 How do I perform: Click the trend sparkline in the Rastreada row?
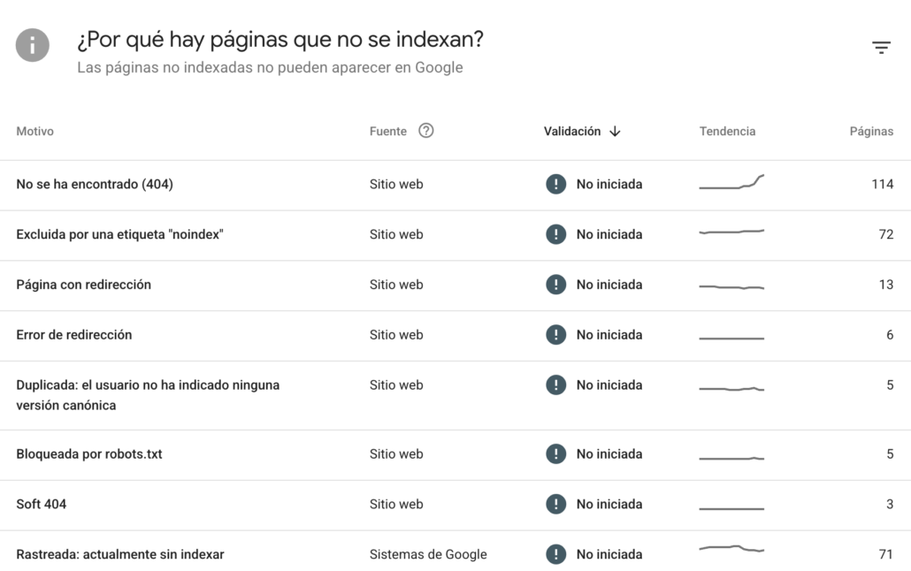(x=731, y=548)
